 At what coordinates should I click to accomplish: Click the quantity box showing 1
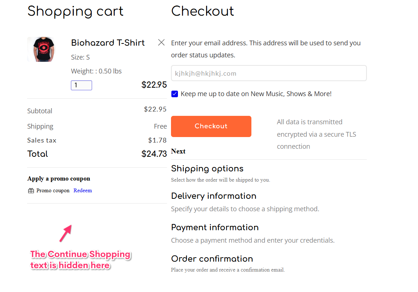[x=81, y=85]
